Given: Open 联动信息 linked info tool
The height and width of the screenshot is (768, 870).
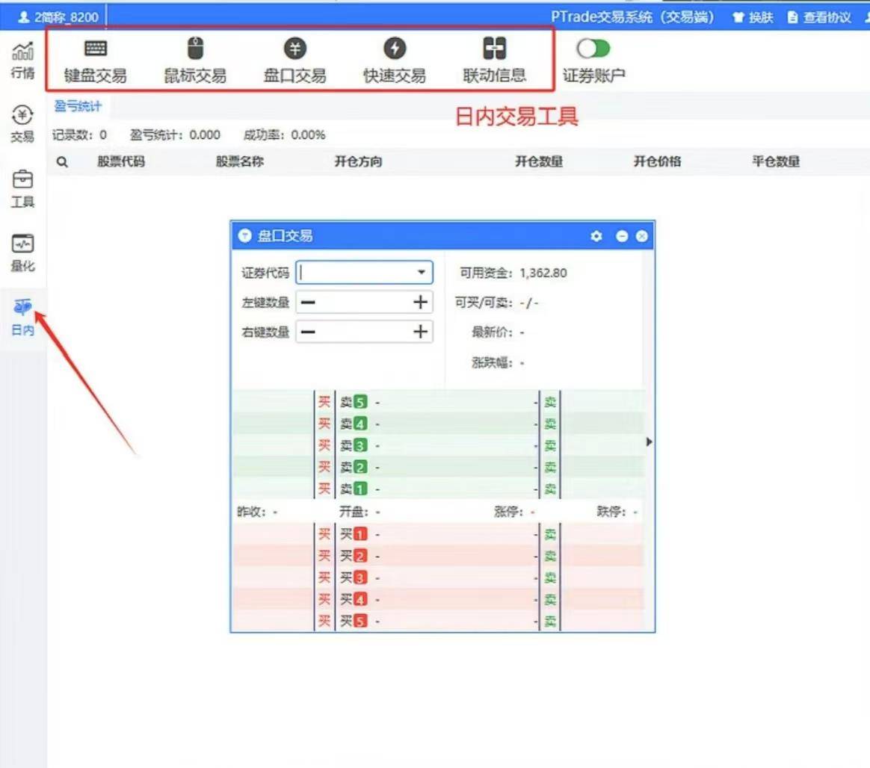Looking at the screenshot, I should tap(494, 60).
